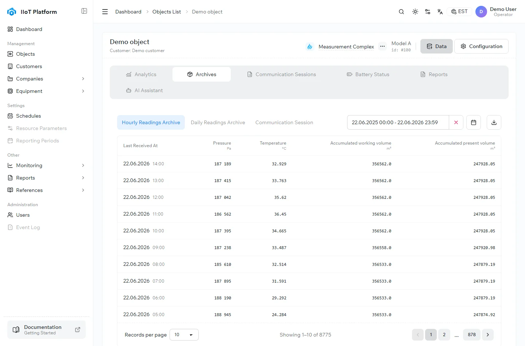The width and height of the screenshot is (525, 346).
Task: Switch to Daily Readings Archive tab
Action: [218, 122]
